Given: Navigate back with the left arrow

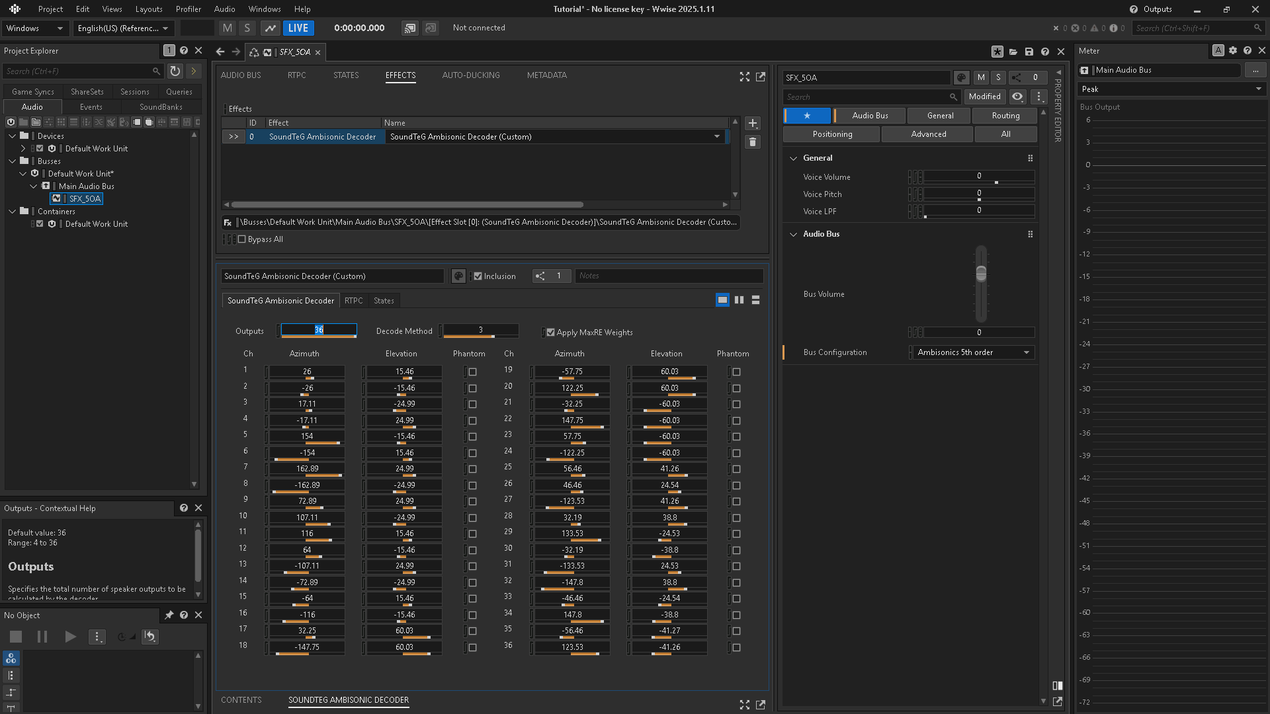Looking at the screenshot, I should click(x=220, y=52).
